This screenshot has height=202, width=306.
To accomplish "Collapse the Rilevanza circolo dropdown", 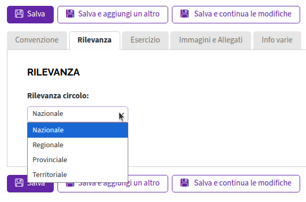I will click(x=78, y=114).
